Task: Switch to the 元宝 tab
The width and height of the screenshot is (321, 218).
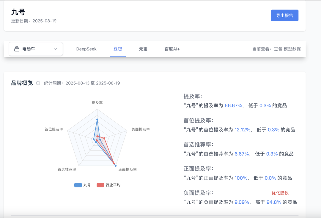Action: point(143,49)
